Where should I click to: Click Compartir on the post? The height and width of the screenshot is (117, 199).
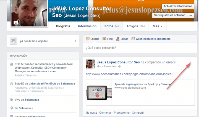pyautogui.click(x=138, y=113)
